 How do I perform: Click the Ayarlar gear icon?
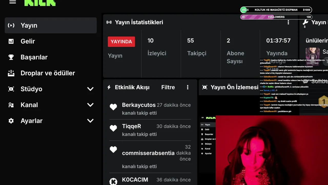(11, 121)
